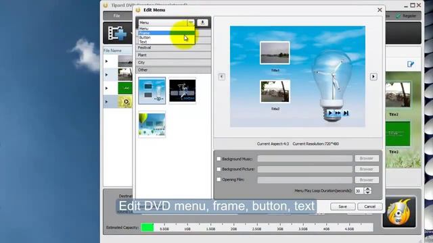Decrease menu play loop duration

point(367,192)
